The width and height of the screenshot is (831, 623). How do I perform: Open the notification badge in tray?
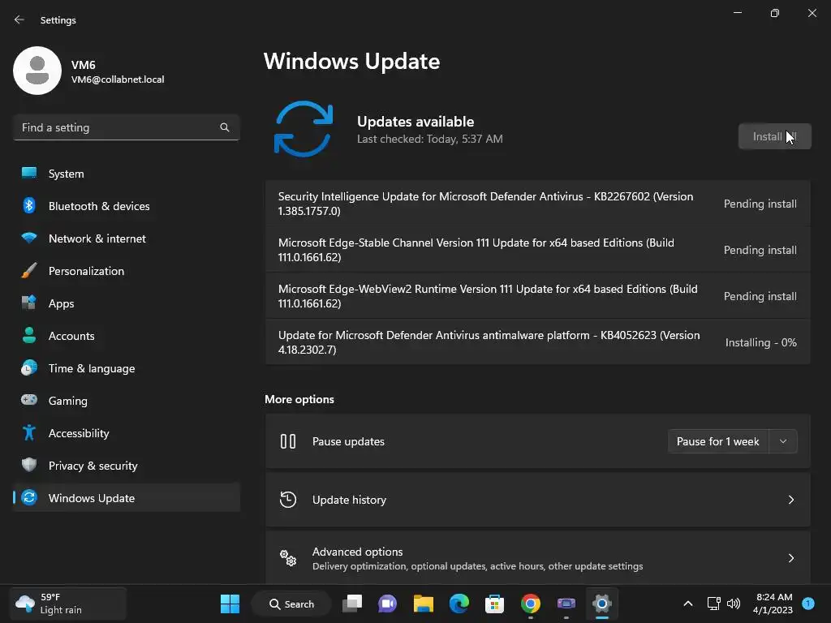808,603
